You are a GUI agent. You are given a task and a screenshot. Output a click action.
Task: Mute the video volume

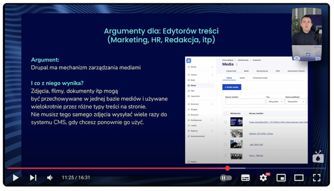pyautogui.click(x=50, y=177)
